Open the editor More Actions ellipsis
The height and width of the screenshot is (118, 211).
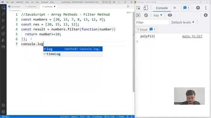click(132, 7)
